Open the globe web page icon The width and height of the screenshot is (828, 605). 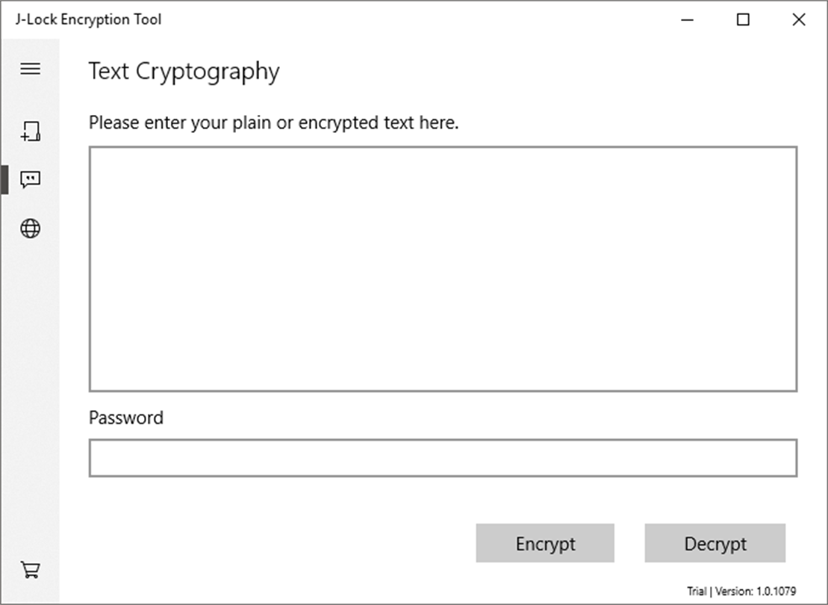pos(30,228)
